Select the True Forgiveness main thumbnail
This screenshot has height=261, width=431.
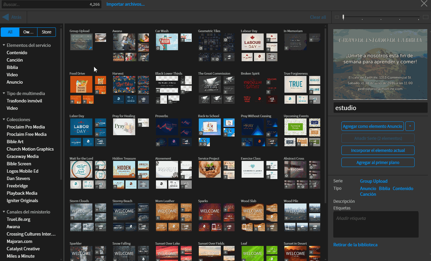point(295,84)
